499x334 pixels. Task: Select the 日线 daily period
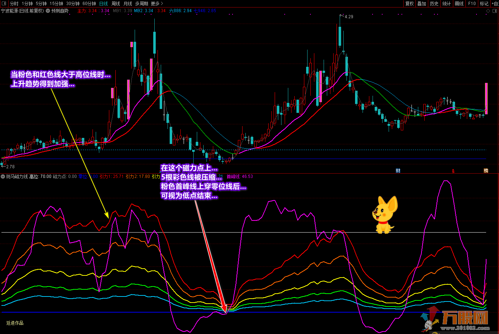click(104, 4)
